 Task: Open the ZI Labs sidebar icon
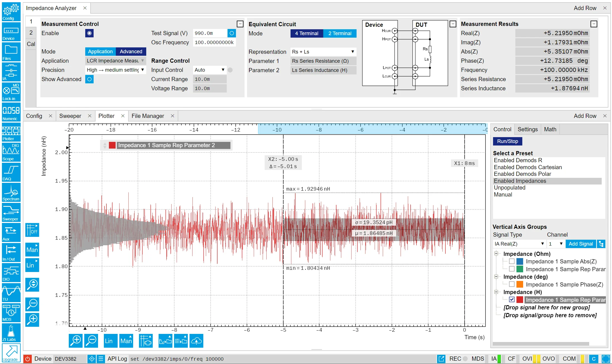pos(11,333)
